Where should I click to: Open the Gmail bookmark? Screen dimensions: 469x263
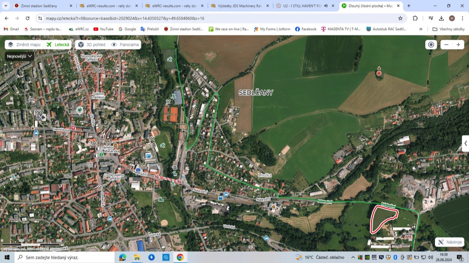click(x=11, y=29)
